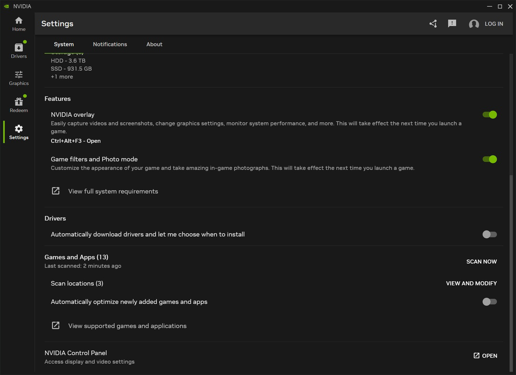
Task: Open View supported games and applications link
Action: coord(127,326)
